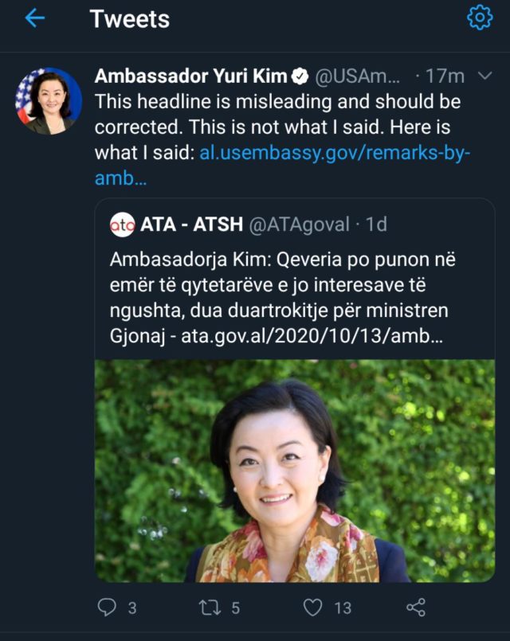The image size is (510, 641).
Task: Tap the verified badge next to Yuri Kim
Action: pos(300,76)
